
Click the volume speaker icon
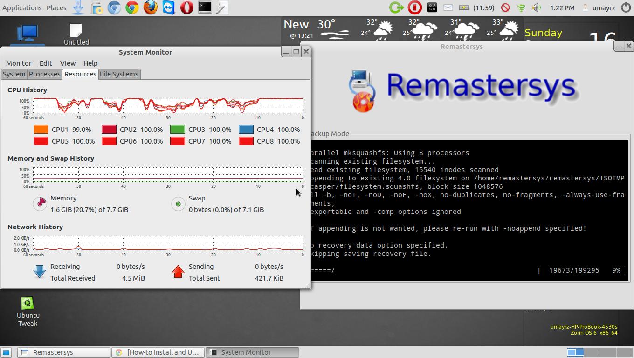pos(536,7)
